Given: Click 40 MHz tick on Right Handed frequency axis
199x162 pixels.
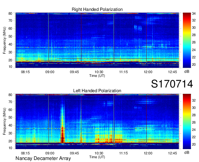Looking at the screenshot, I should point(10,44).
